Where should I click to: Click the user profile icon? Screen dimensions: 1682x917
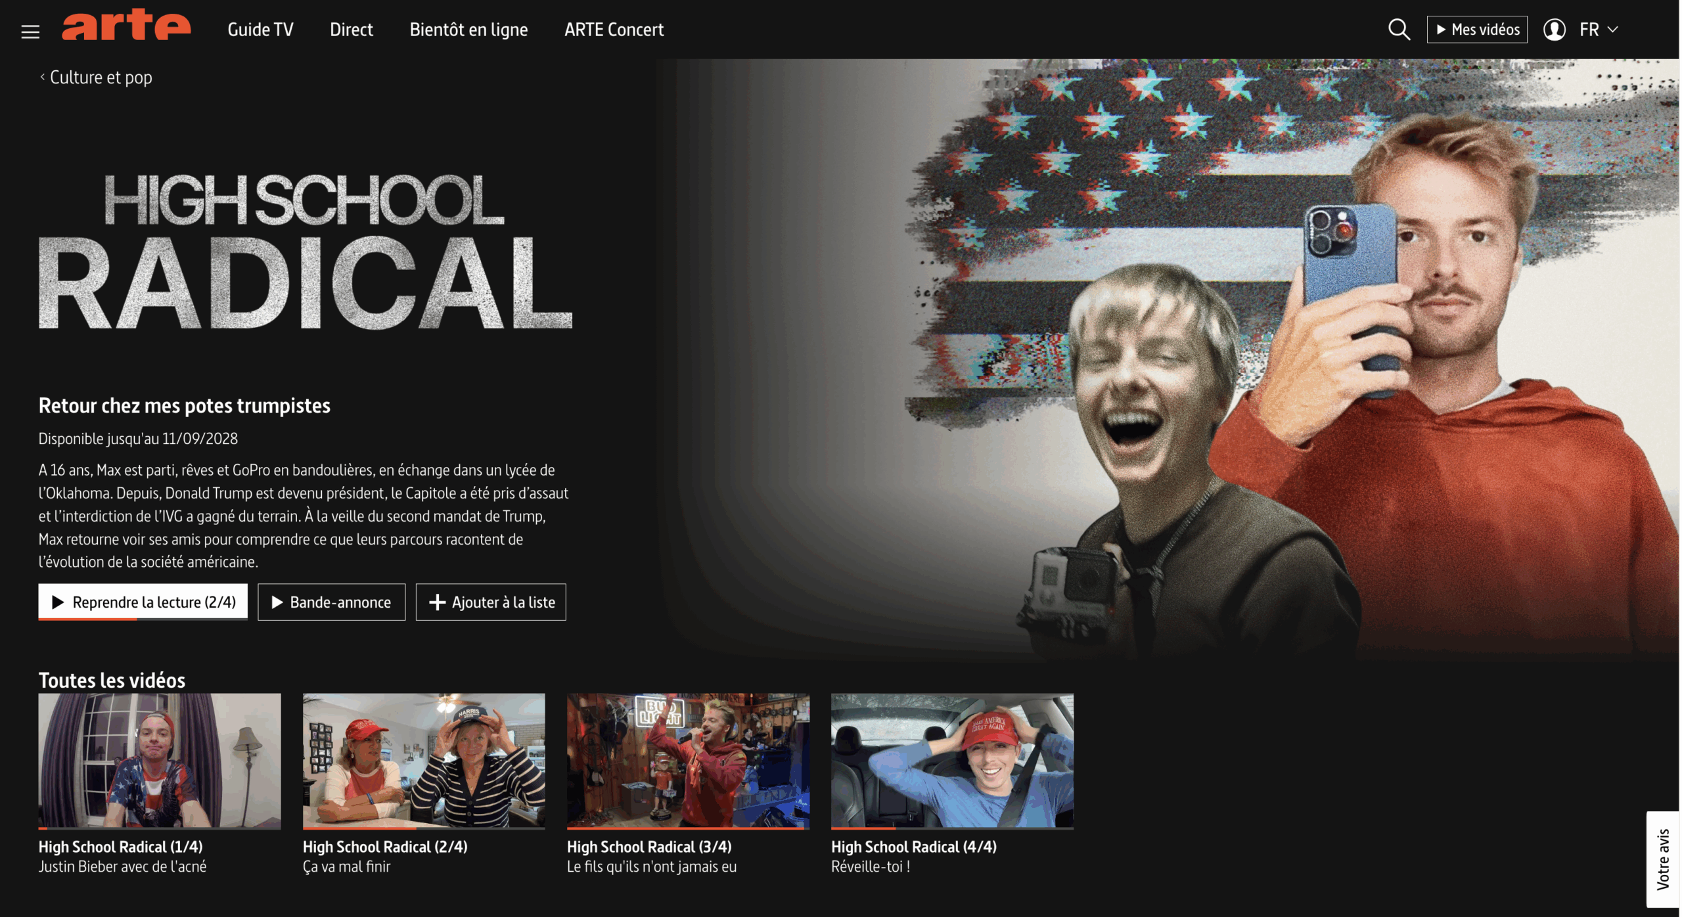(1554, 30)
